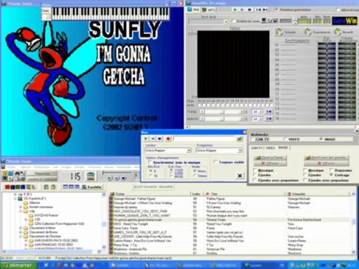Click the monitor display icon beside timer
359x269 pixels.
tap(90, 176)
